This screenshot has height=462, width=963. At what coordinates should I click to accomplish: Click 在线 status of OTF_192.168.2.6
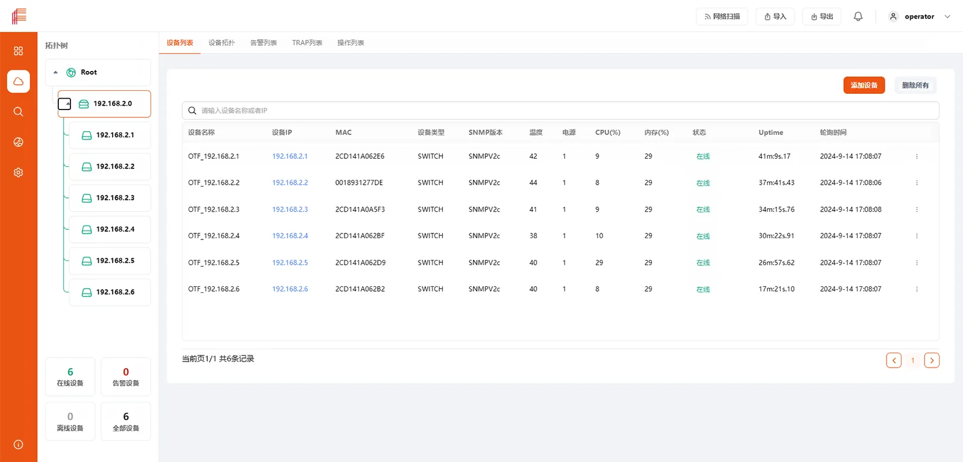[703, 289]
